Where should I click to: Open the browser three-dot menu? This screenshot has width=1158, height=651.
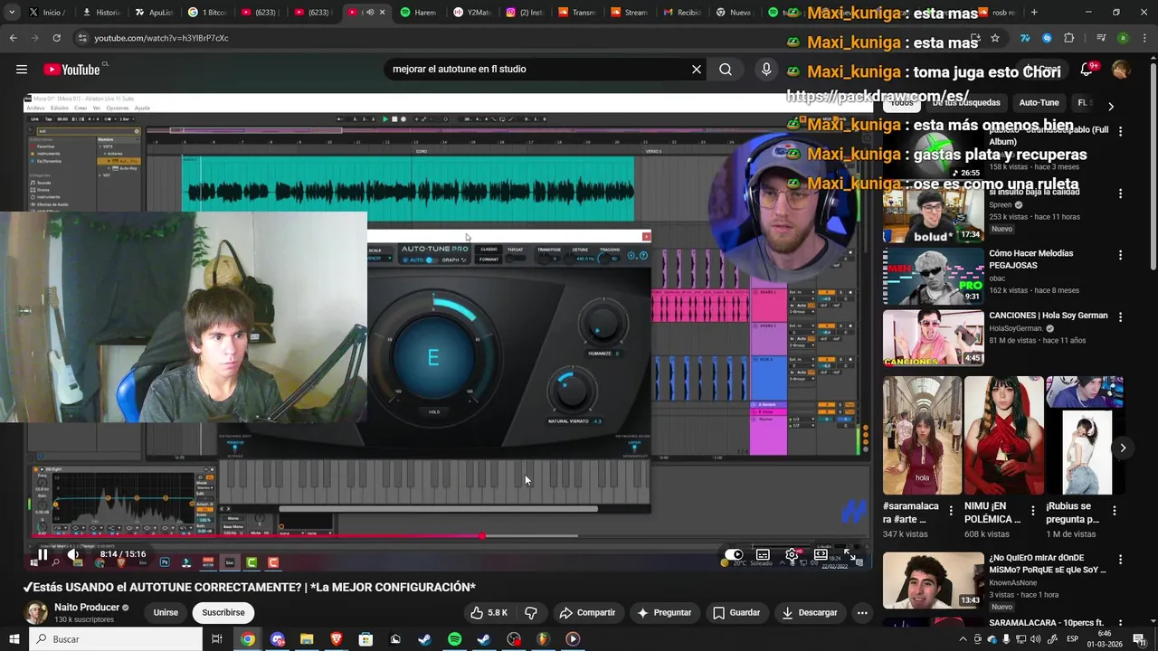pos(1144,38)
